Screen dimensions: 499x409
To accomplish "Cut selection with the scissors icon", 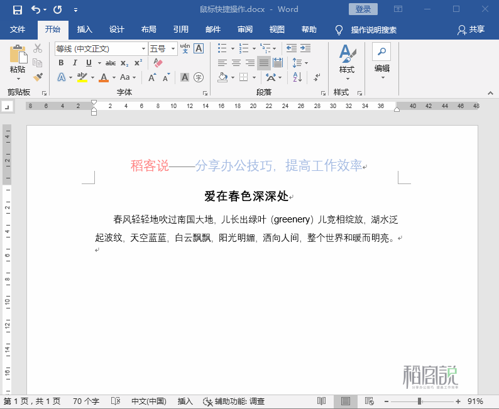I will (38, 48).
